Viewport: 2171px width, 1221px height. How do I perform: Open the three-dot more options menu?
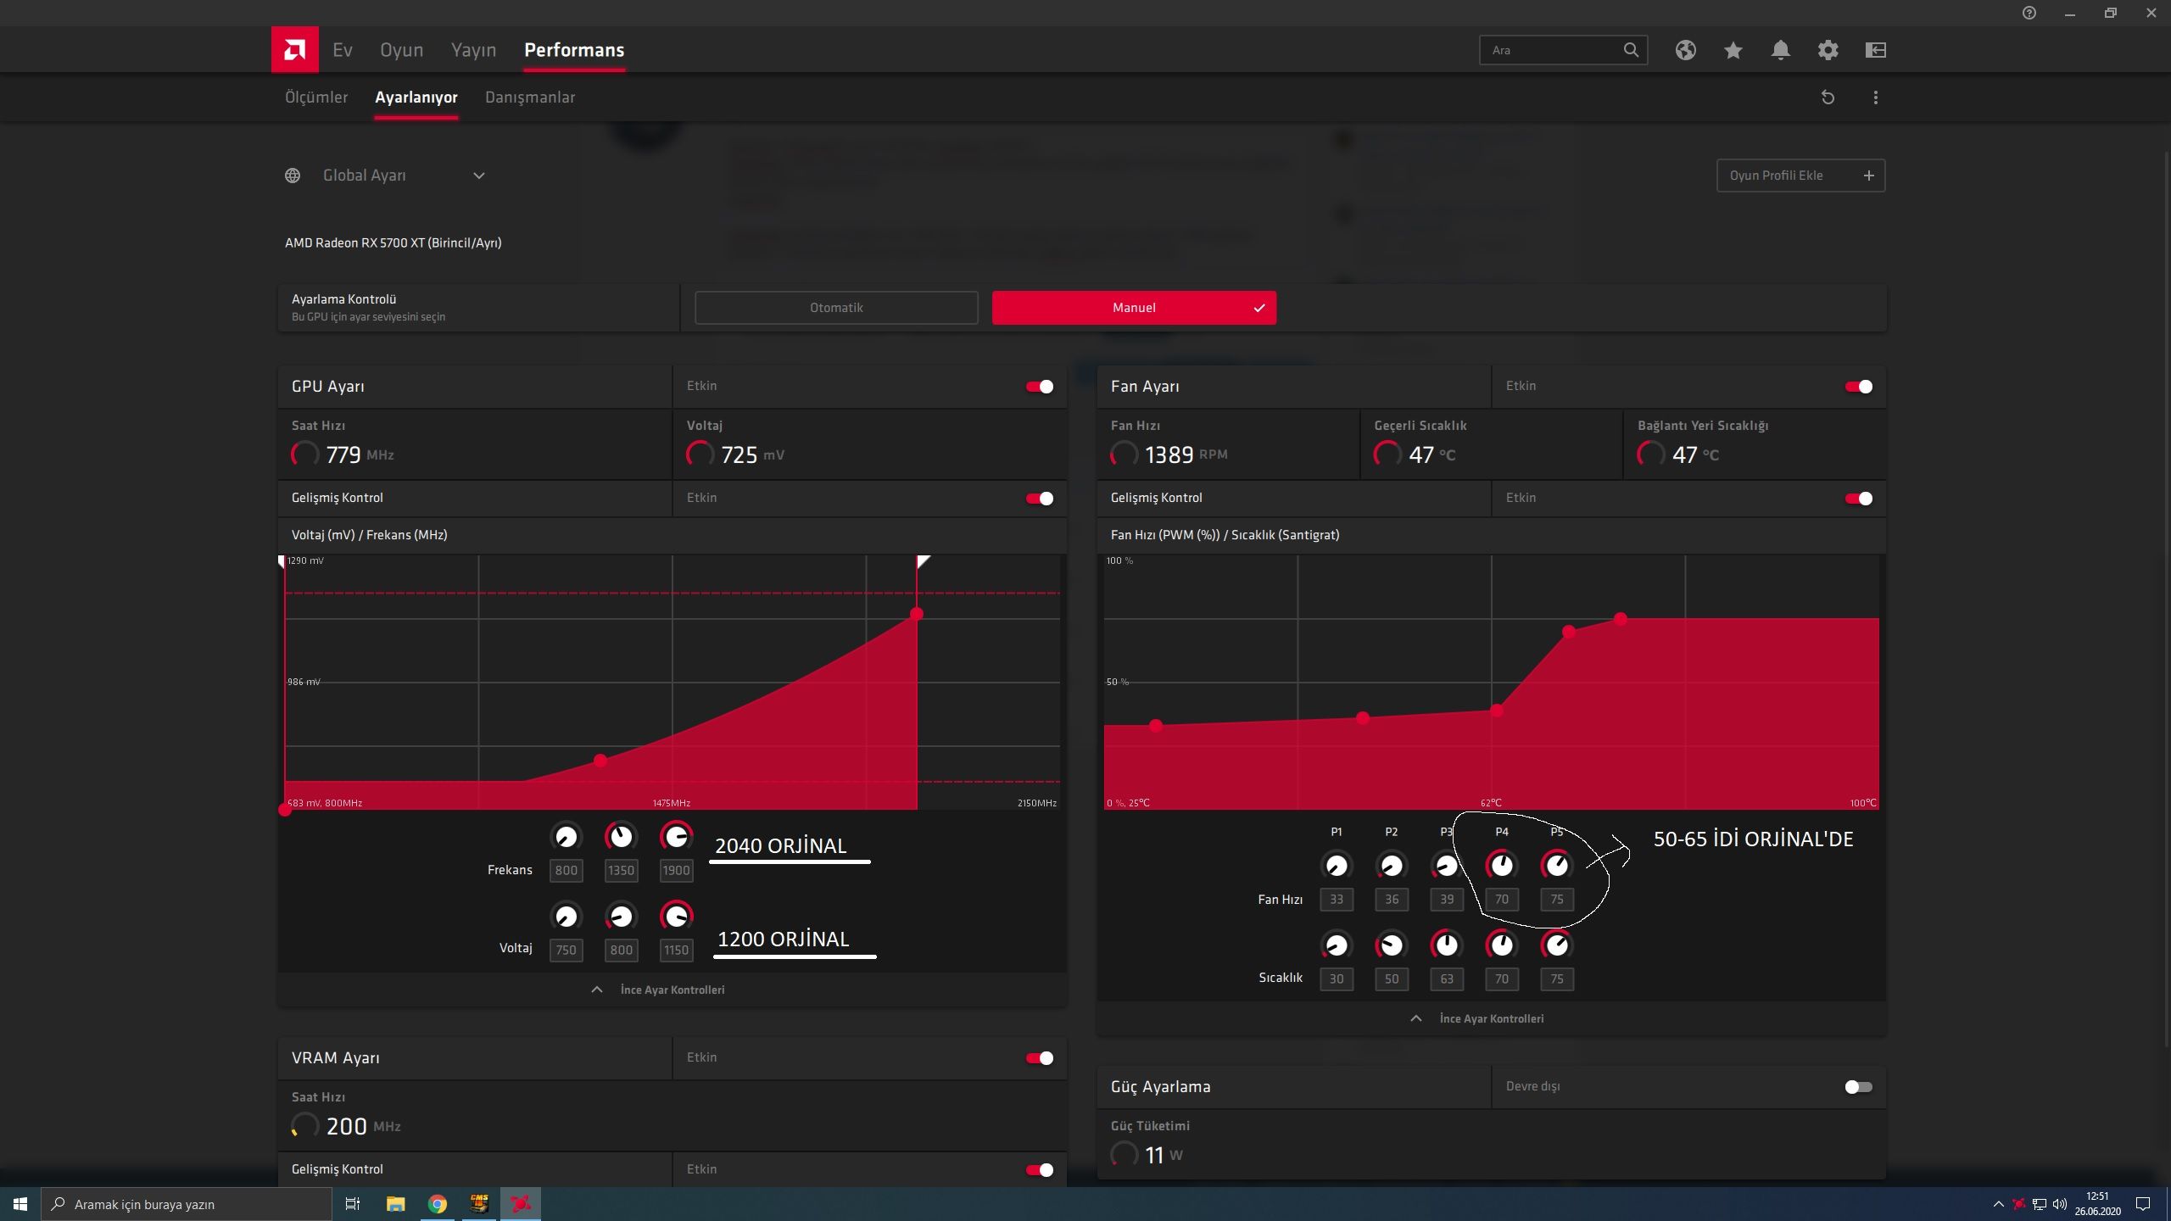coord(1875,98)
